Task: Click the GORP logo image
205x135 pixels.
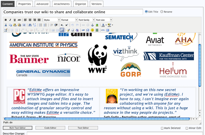Action: point(131,70)
